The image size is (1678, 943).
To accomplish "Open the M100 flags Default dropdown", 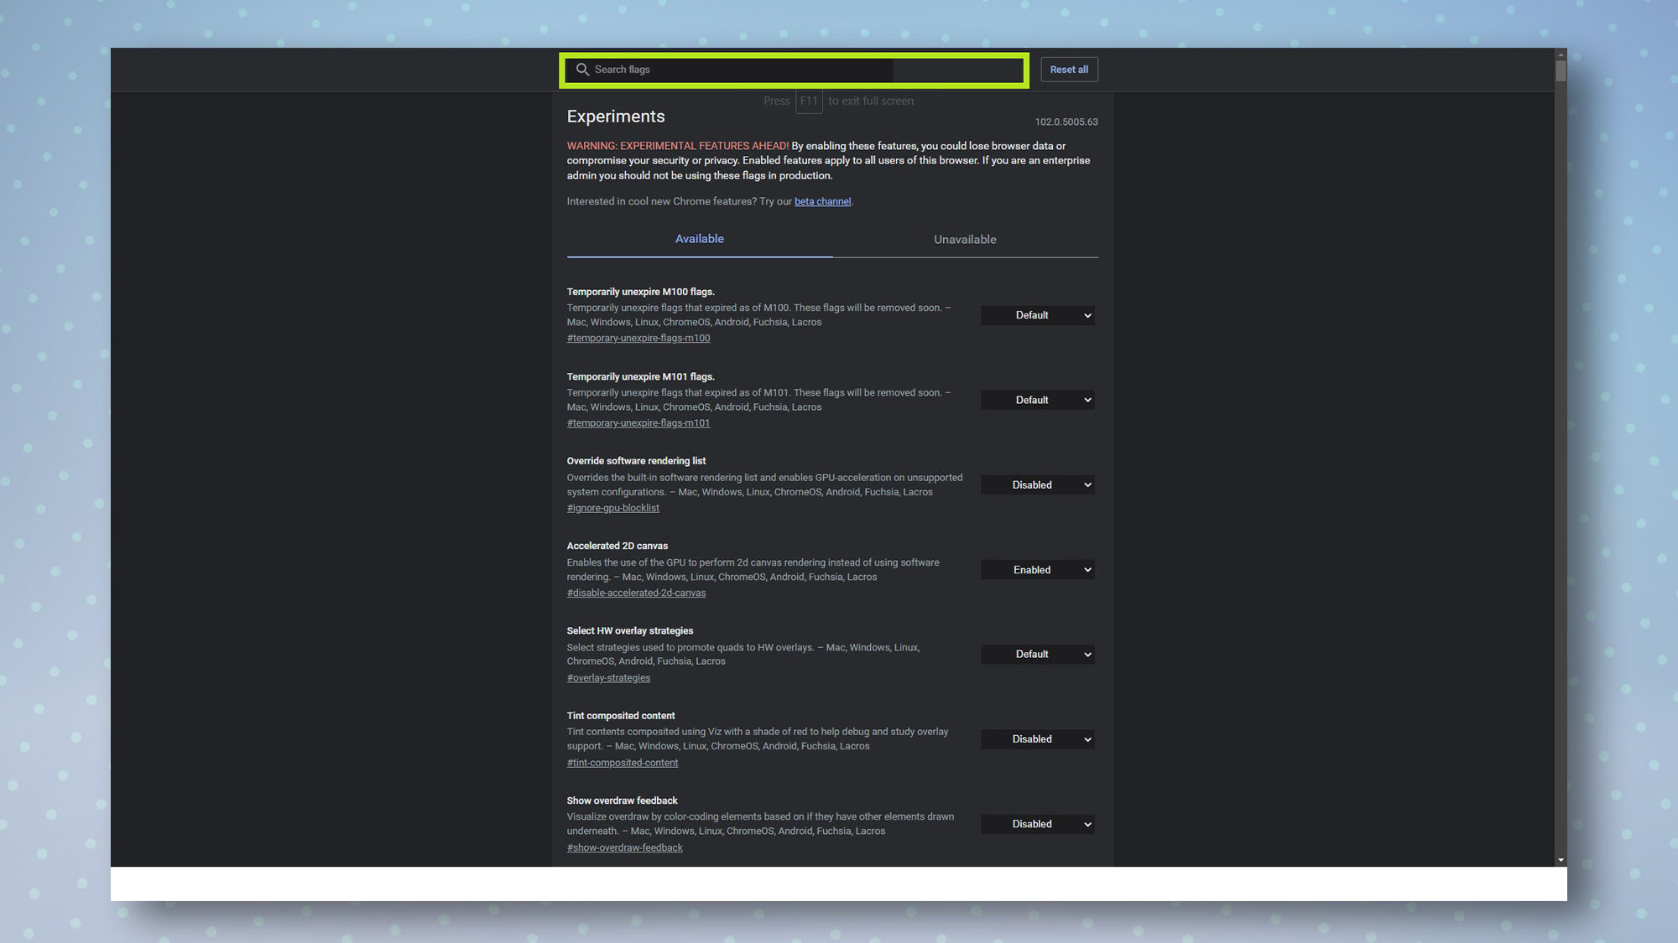I will pyautogui.click(x=1038, y=315).
